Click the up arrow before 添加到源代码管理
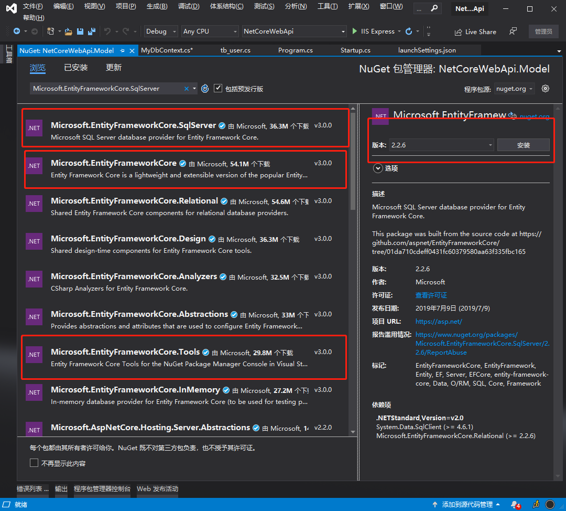This screenshot has height=511, width=566. [435, 505]
